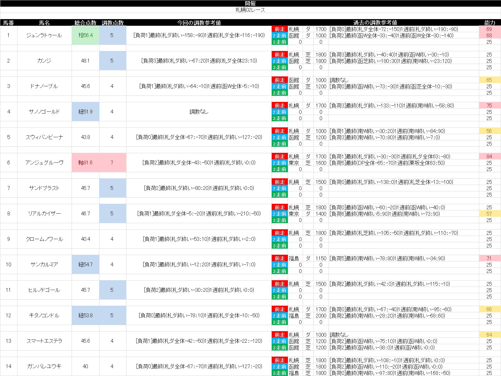Select the horse name ガンバレユウキ
501x376 pixels.
(44, 366)
